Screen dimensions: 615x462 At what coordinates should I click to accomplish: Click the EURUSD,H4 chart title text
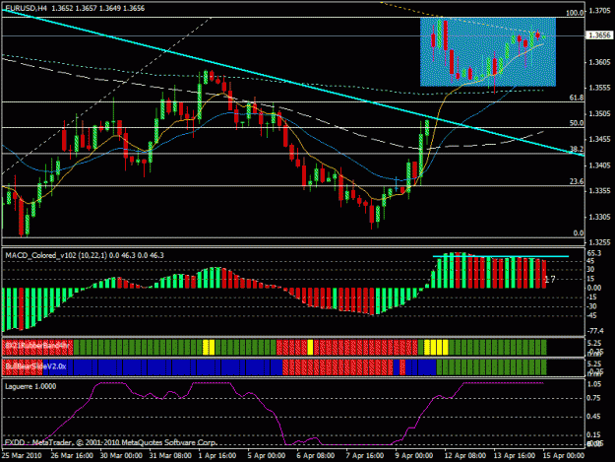[x=26, y=8]
